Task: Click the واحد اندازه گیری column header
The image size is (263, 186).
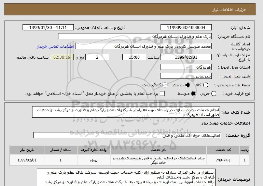Action: 94,150
